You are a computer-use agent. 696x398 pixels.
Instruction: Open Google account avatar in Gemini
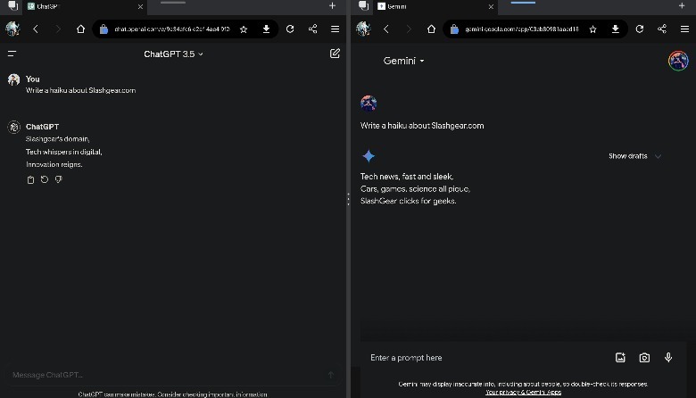point(678,61)
